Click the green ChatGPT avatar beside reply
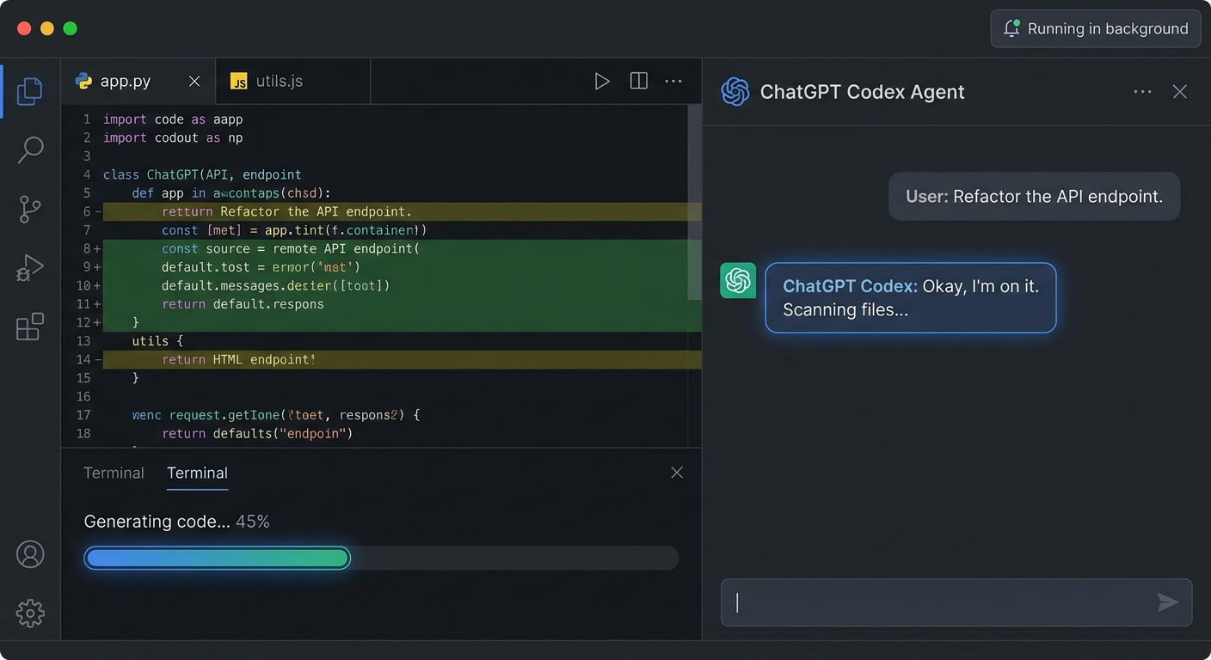This screenshot has height=660, width=1211. [x=738, y=280]
